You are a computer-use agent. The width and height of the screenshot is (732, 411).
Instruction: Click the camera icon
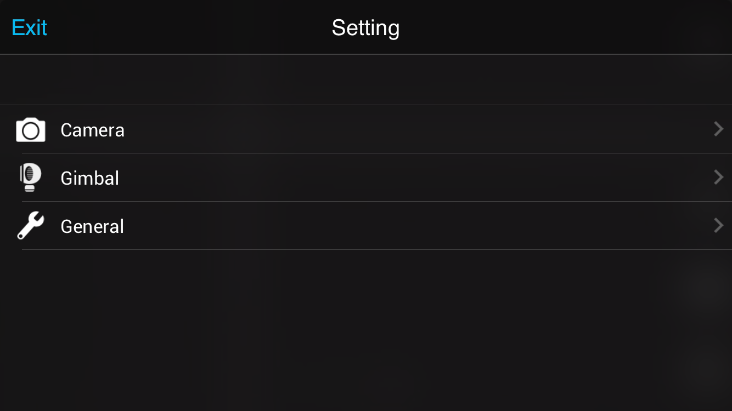31,130
